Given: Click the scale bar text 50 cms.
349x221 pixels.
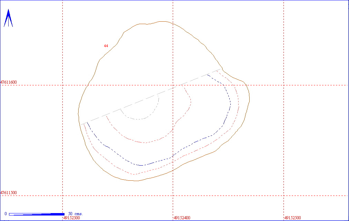Looking at the screenshot, I should click(x=76, y=214).
